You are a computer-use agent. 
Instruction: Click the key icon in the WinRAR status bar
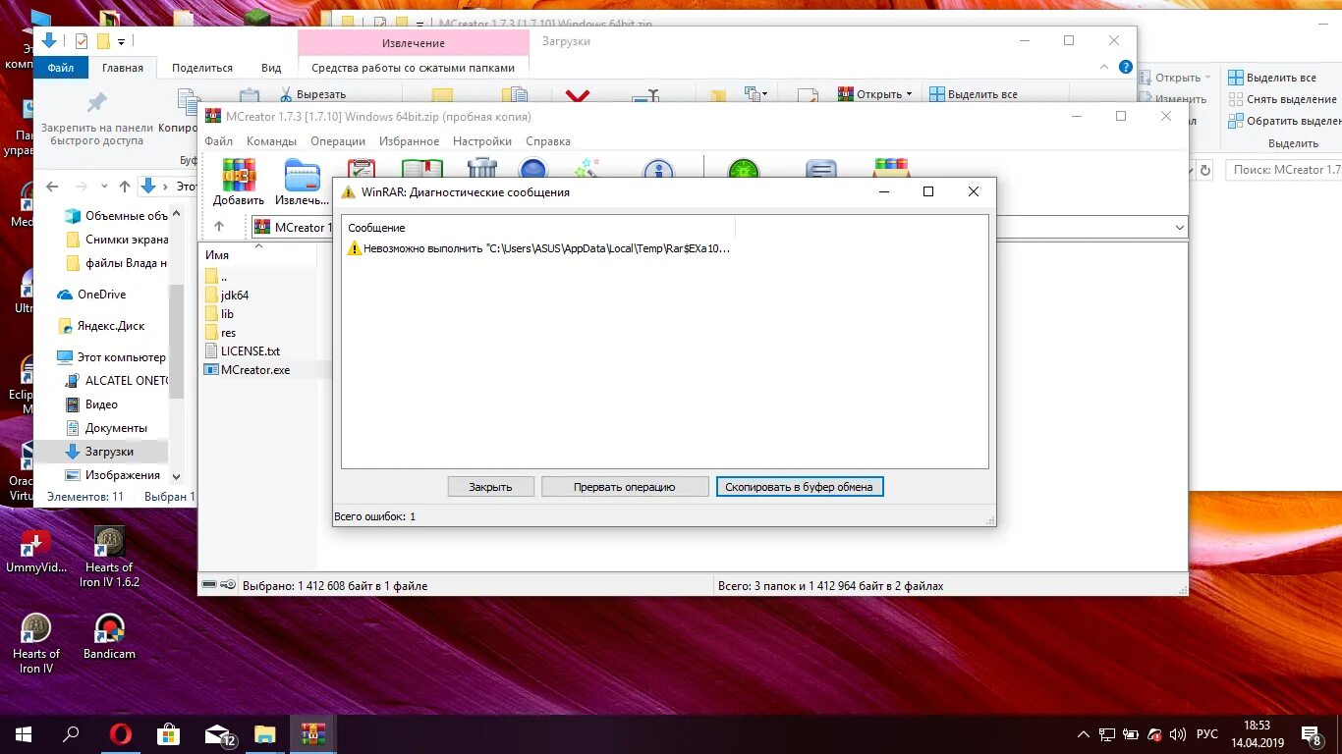(228, 585)
